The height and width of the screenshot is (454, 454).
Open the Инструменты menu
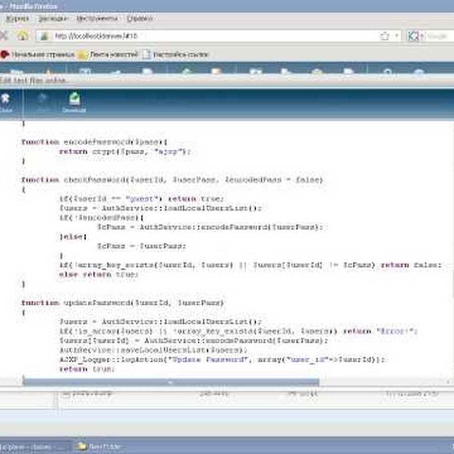coord(97,19)
